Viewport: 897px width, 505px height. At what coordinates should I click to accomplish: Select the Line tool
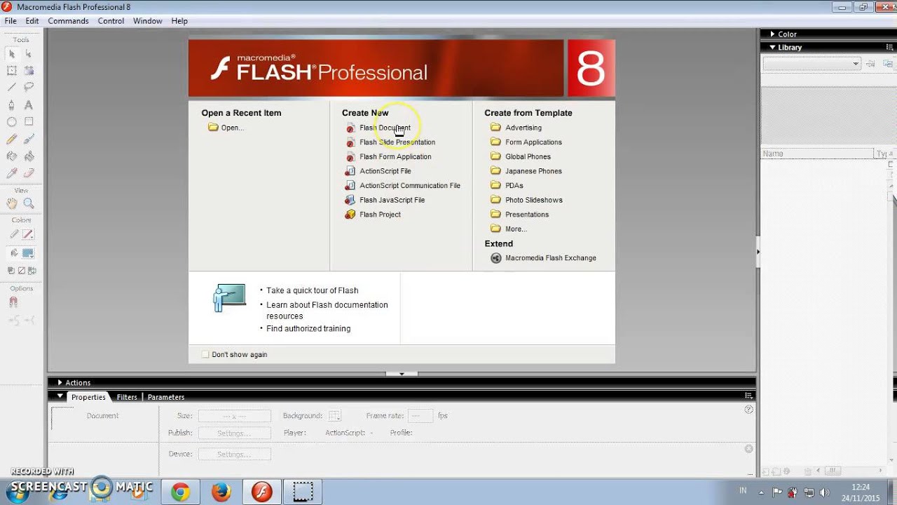(x=12, y=87)
